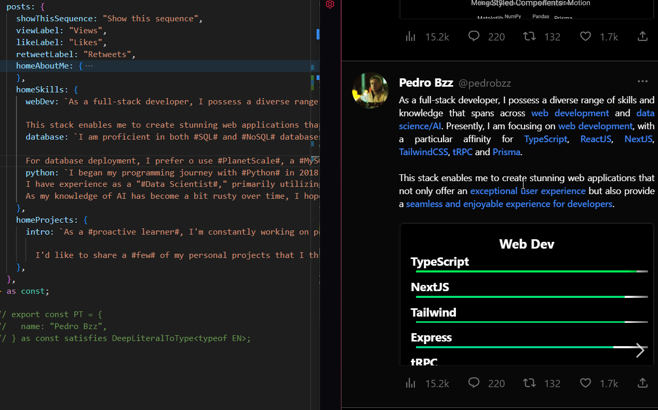The image size is (658, 410).
Task: Open the three-dots menu on Pedro Bzz's post
Action: 642,81
